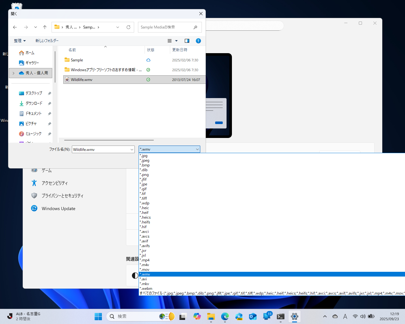This screenshot has width=405, height=324.
Task: Click the sync status icon next to Wildlife.wmv
Action: [x=148, y=79]
